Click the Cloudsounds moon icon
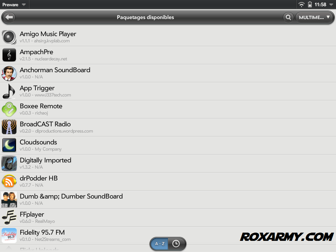 click(9, 145)
